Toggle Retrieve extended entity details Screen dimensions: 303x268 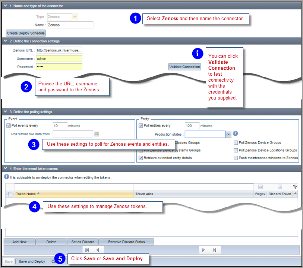click(x=141, y=158)
